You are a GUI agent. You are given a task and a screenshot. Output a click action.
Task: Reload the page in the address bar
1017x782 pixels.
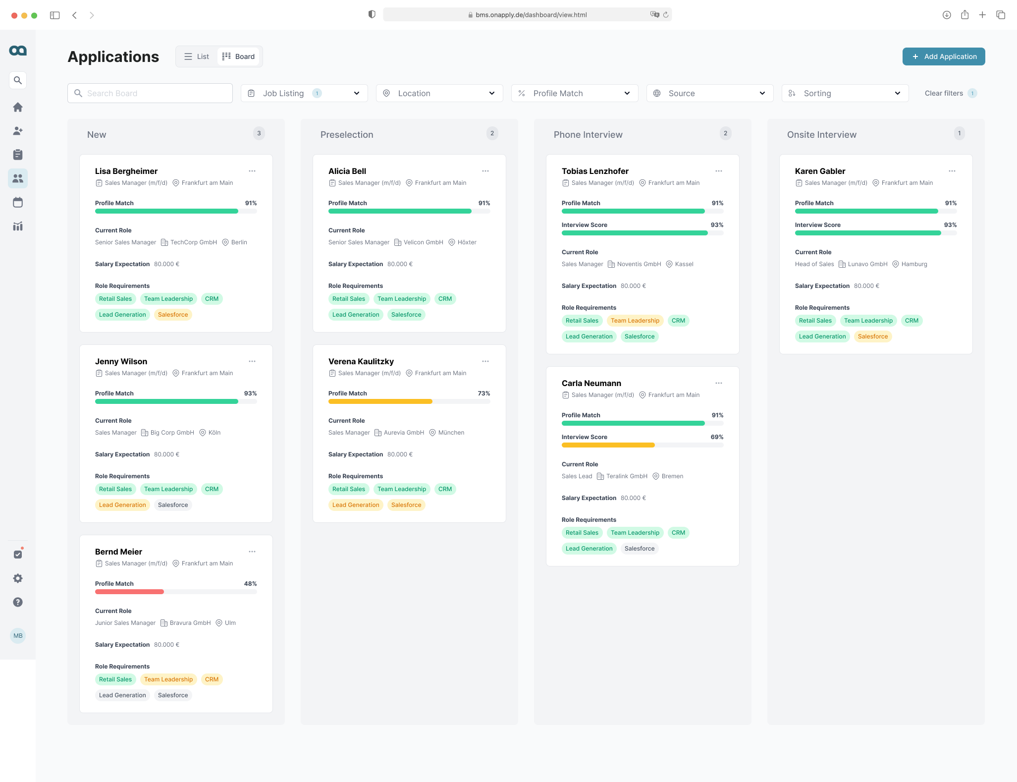pyautogui.click(x=666, y=15)
